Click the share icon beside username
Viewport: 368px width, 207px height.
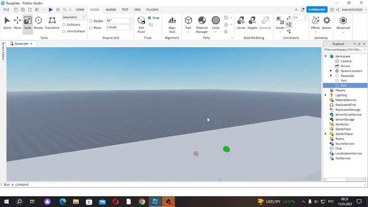(338, 10)
